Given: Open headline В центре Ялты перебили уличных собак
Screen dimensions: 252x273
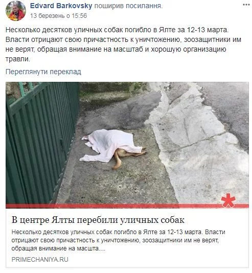Looking at the screenshot, I should (98, 220).
